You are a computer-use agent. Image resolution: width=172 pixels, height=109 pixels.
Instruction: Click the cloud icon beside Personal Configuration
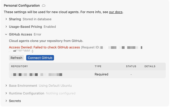[x=44, y=5]
